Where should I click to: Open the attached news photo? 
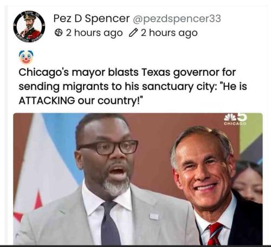point(138,179)
